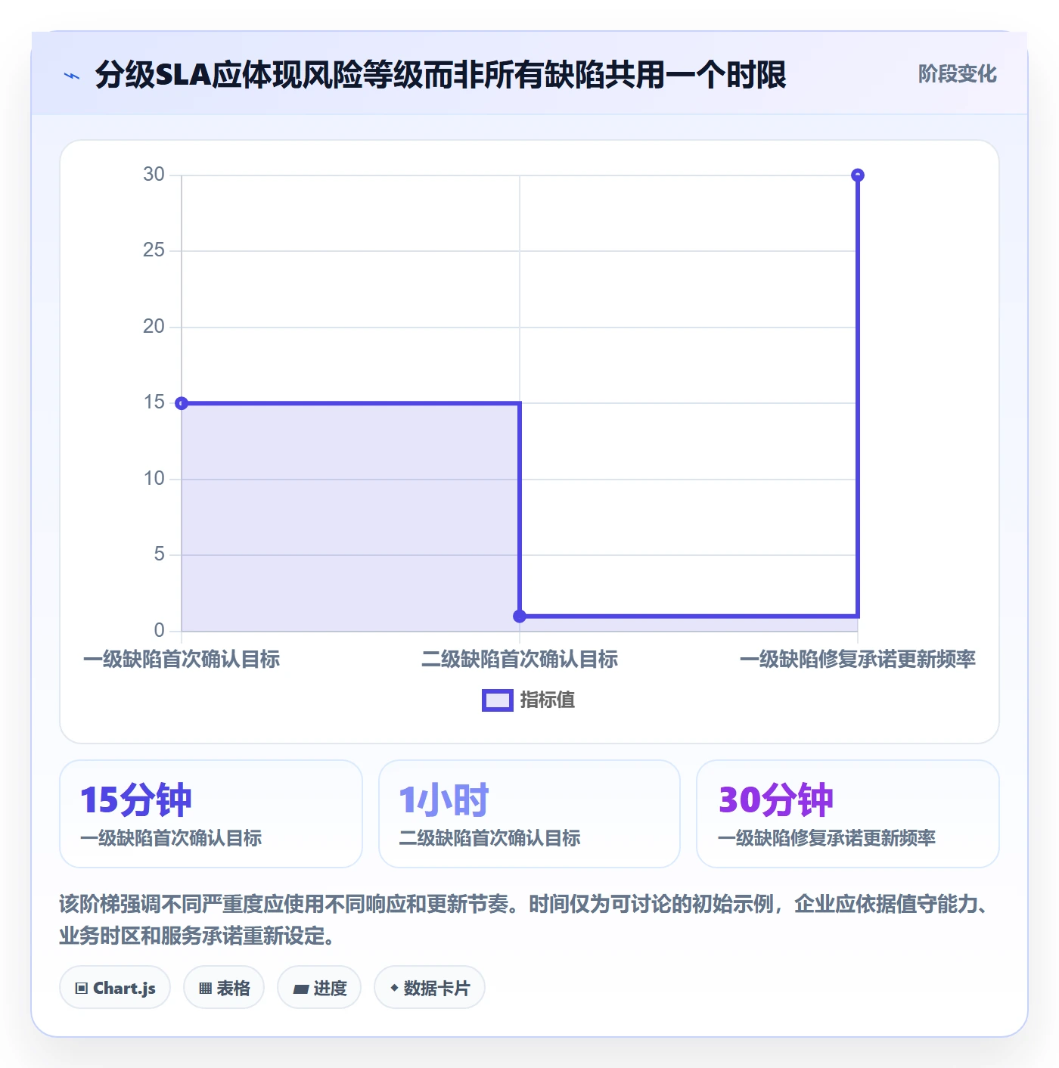
Task: Click the 指标值 legend label
Action: click(x=548, y=700)
